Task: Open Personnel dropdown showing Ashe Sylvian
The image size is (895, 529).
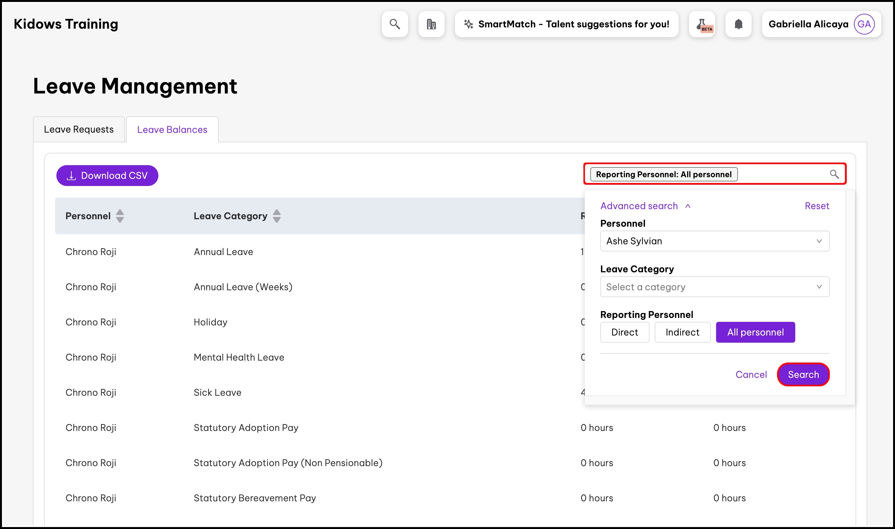Action: click(714, 241)
